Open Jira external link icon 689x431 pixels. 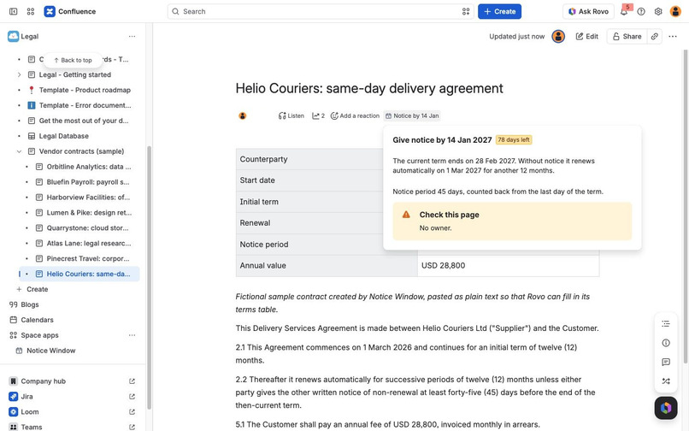pyautogui.click(x=132, y=397)
